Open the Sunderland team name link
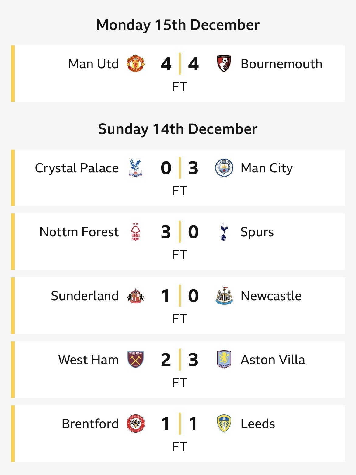The width and height of the screenshot is (356, 475). (85, 296)
